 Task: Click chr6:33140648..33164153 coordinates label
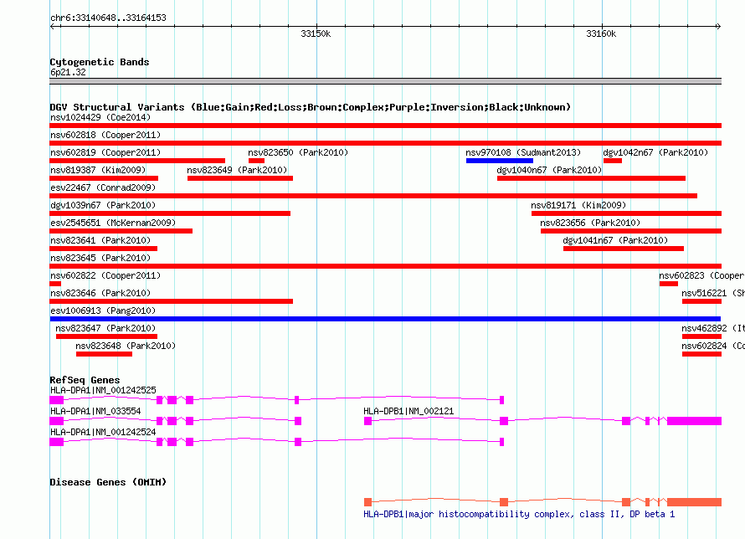click(108, 18)
